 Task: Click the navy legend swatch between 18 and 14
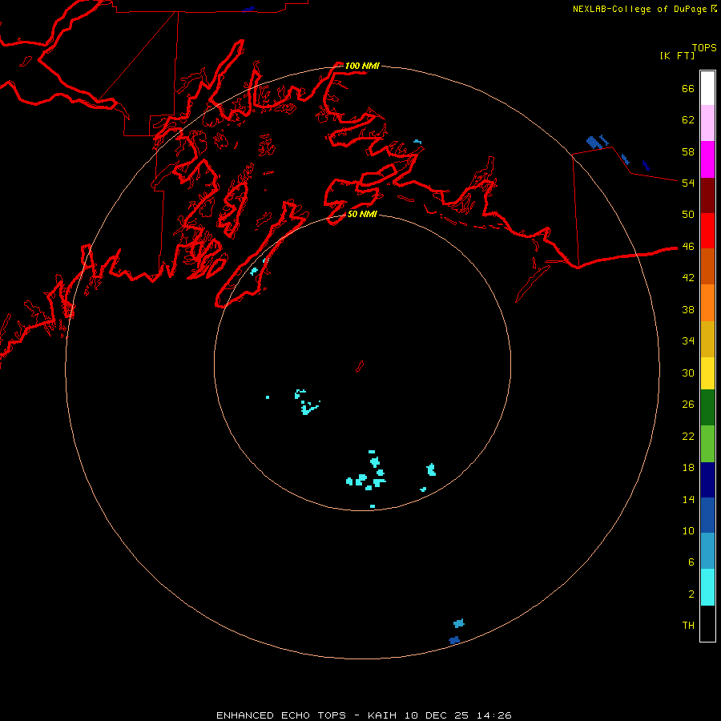click(707, 480)
